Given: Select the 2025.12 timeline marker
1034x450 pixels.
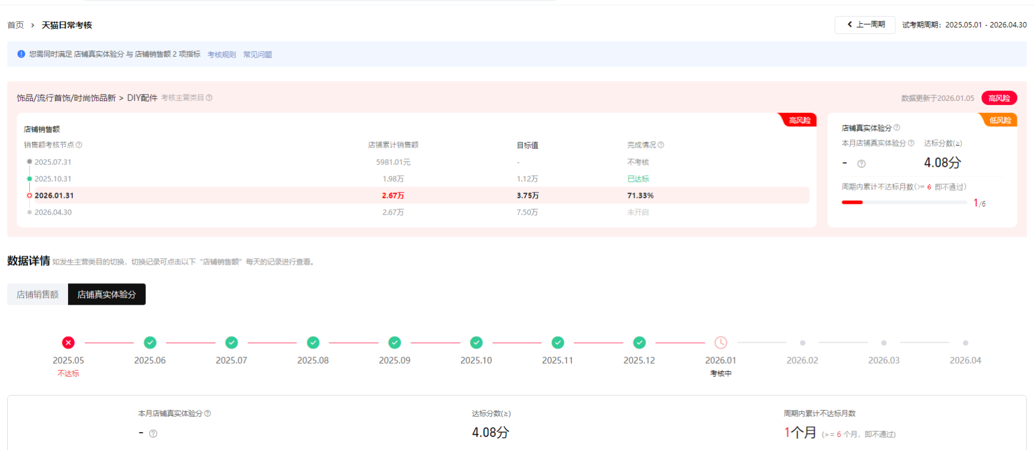Looking at the screenshot, I should click(x=639, y=342).
